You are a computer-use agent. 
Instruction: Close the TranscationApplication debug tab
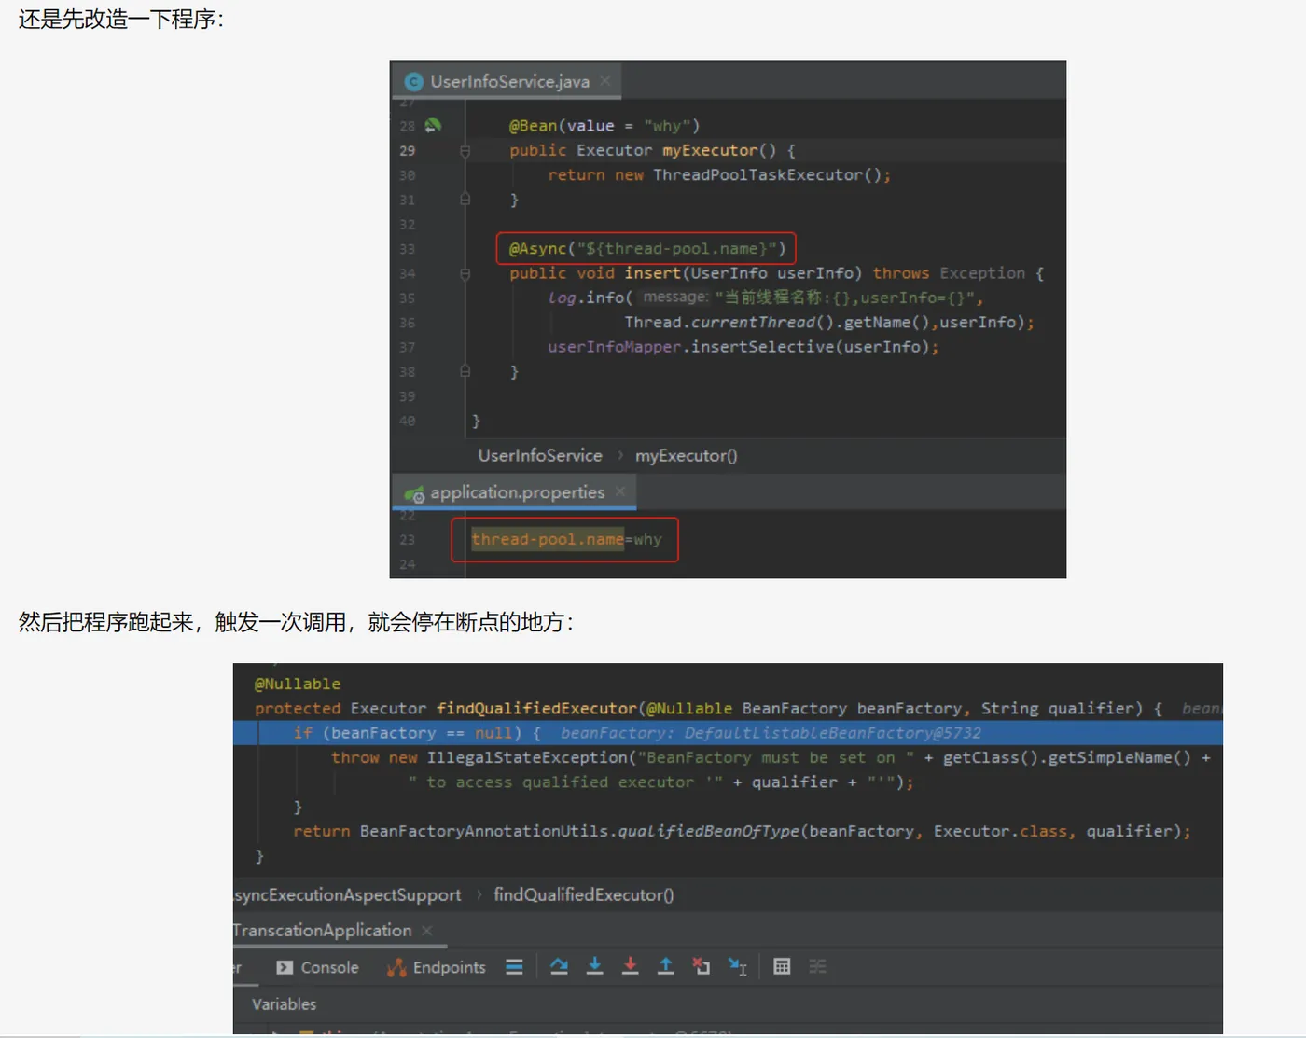(x=426, y=931)
